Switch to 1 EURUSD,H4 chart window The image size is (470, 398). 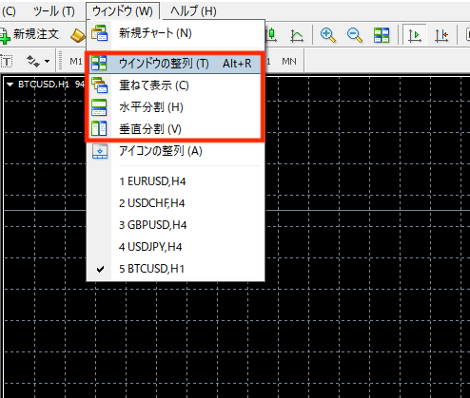pos(175,181)
